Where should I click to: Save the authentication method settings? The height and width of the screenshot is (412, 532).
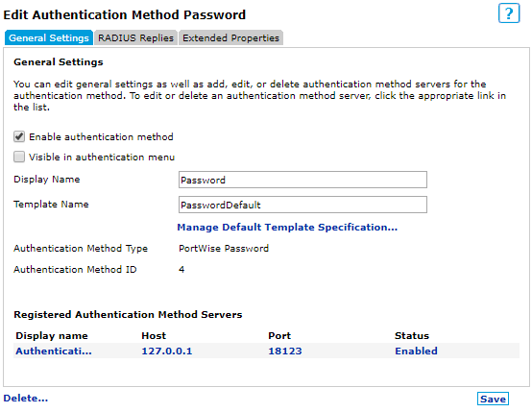(x=493, y=399)
